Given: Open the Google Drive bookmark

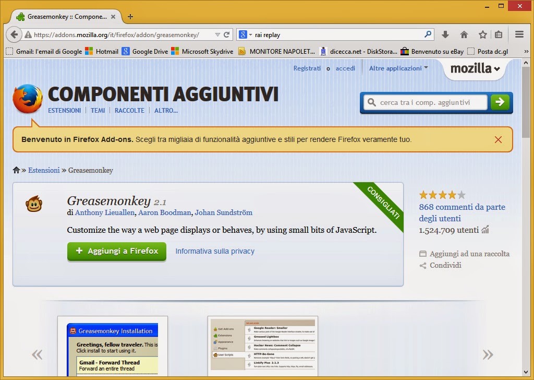Looking at the screenshot, I should 145,52.
